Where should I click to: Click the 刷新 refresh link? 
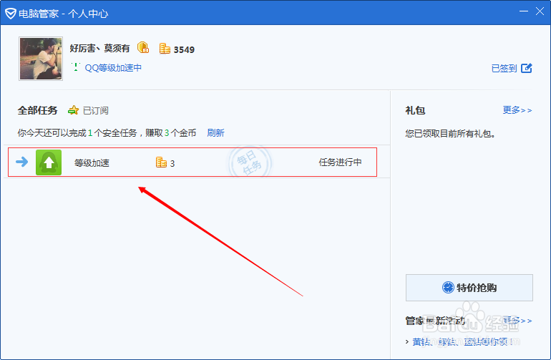point(216,133)
